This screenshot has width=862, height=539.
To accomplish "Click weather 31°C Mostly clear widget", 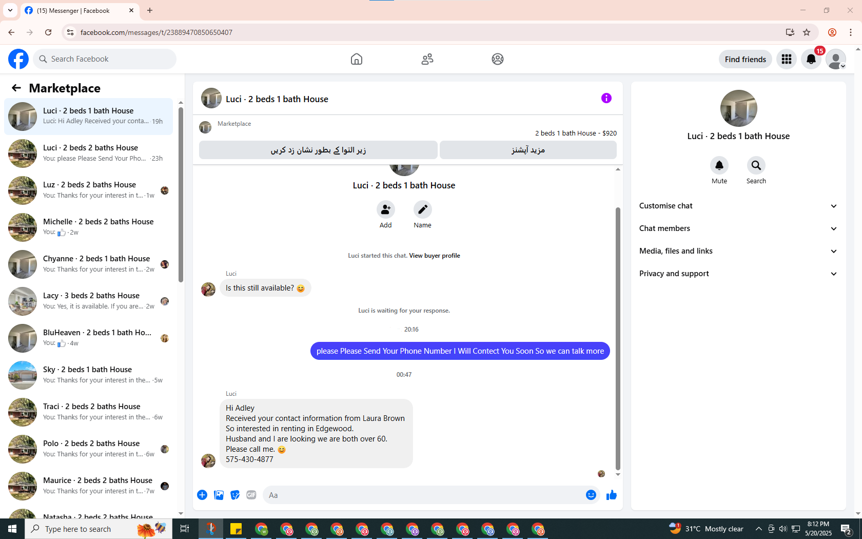I will 707,529.
